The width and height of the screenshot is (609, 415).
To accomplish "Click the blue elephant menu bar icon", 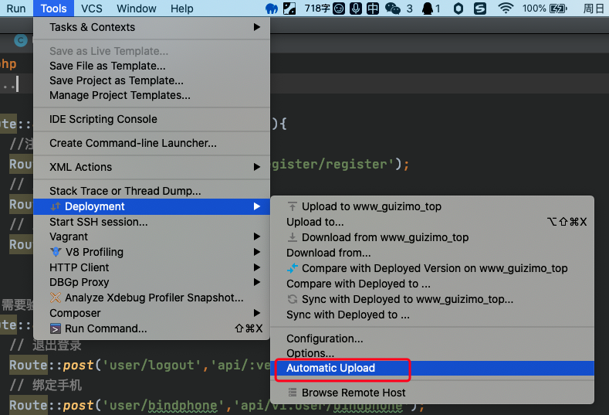I will click(272, 9).
